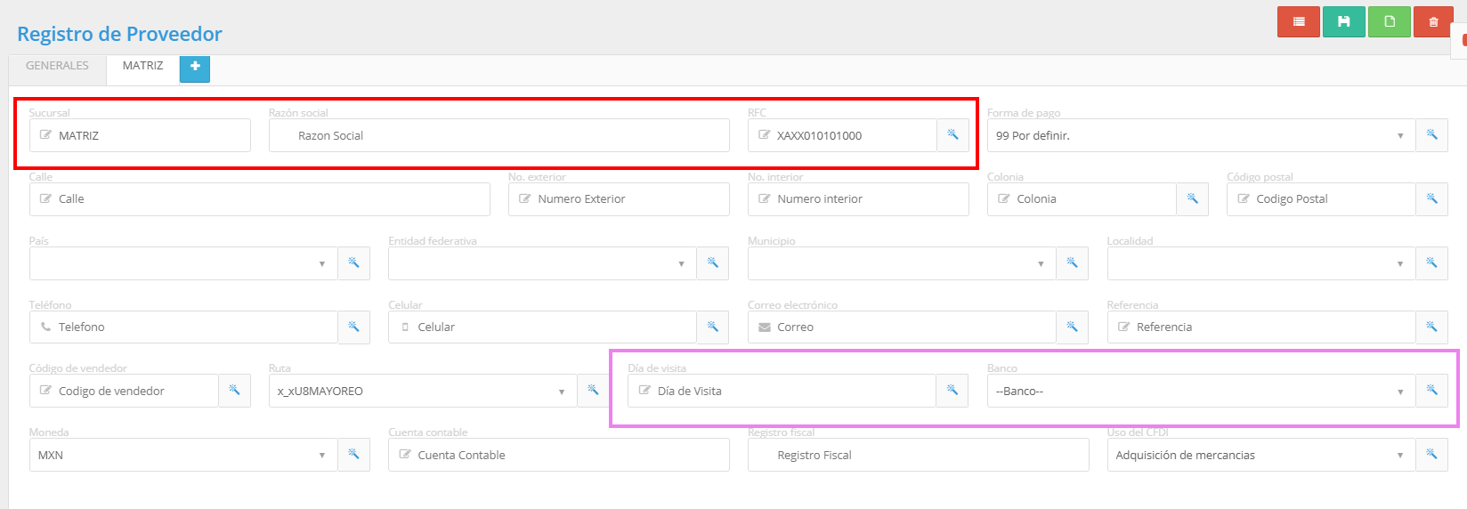Click the wand icon beside the Municipio dropdown
1467x509 pixels.
click(1072, 263)
